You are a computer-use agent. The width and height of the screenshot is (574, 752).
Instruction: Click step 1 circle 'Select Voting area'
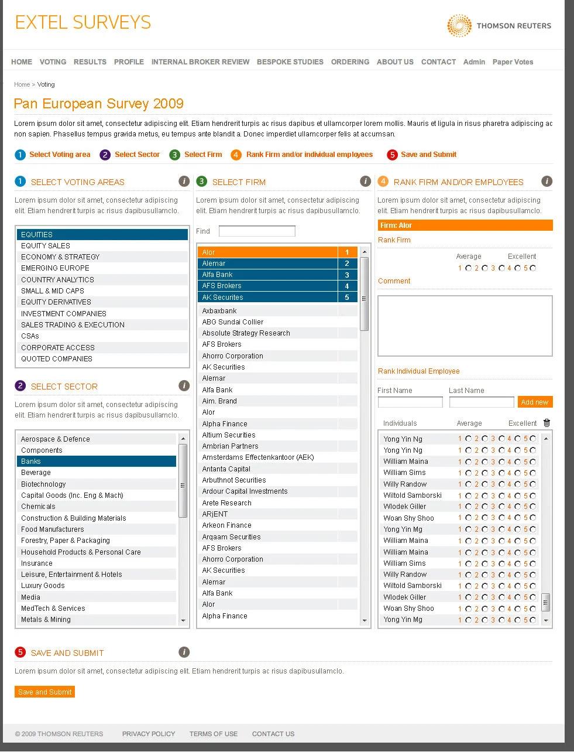point(19,154)
